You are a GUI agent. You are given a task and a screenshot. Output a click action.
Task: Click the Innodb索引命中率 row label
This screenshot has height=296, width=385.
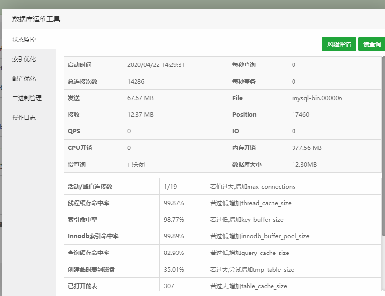(x=93, y=236)
